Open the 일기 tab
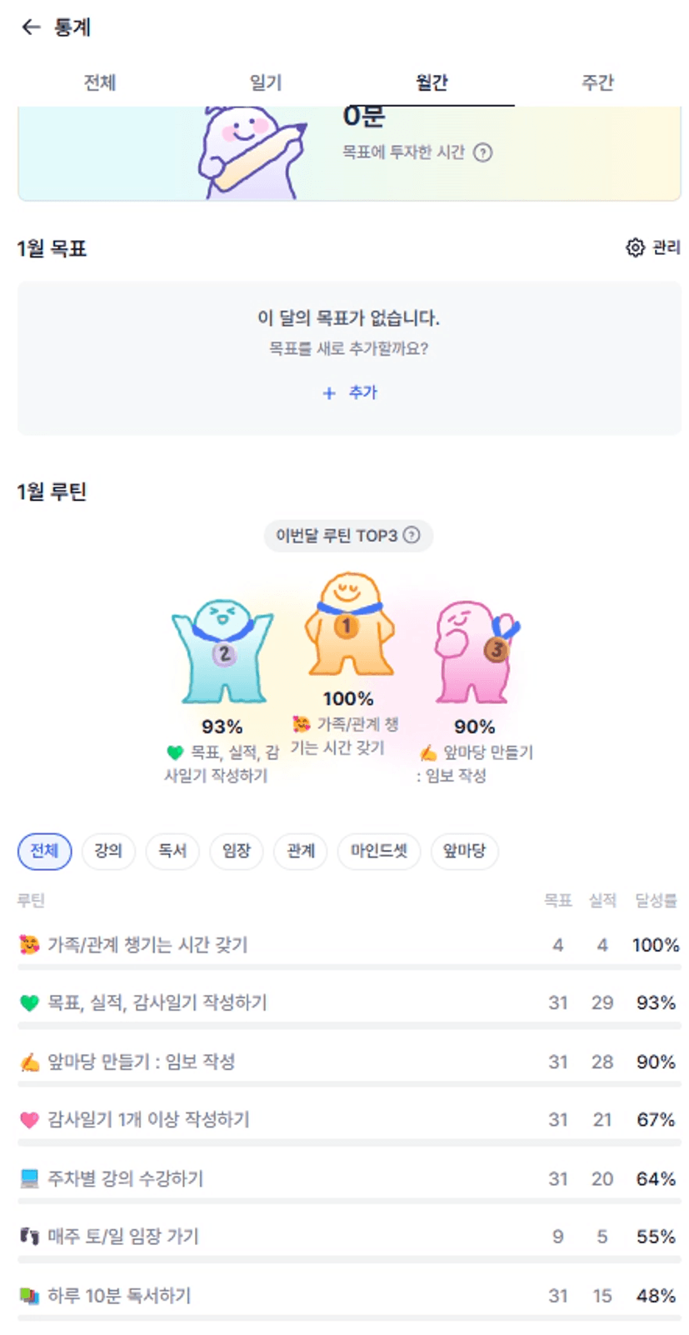Screen dimensions: 689x1335 [266, 82]
